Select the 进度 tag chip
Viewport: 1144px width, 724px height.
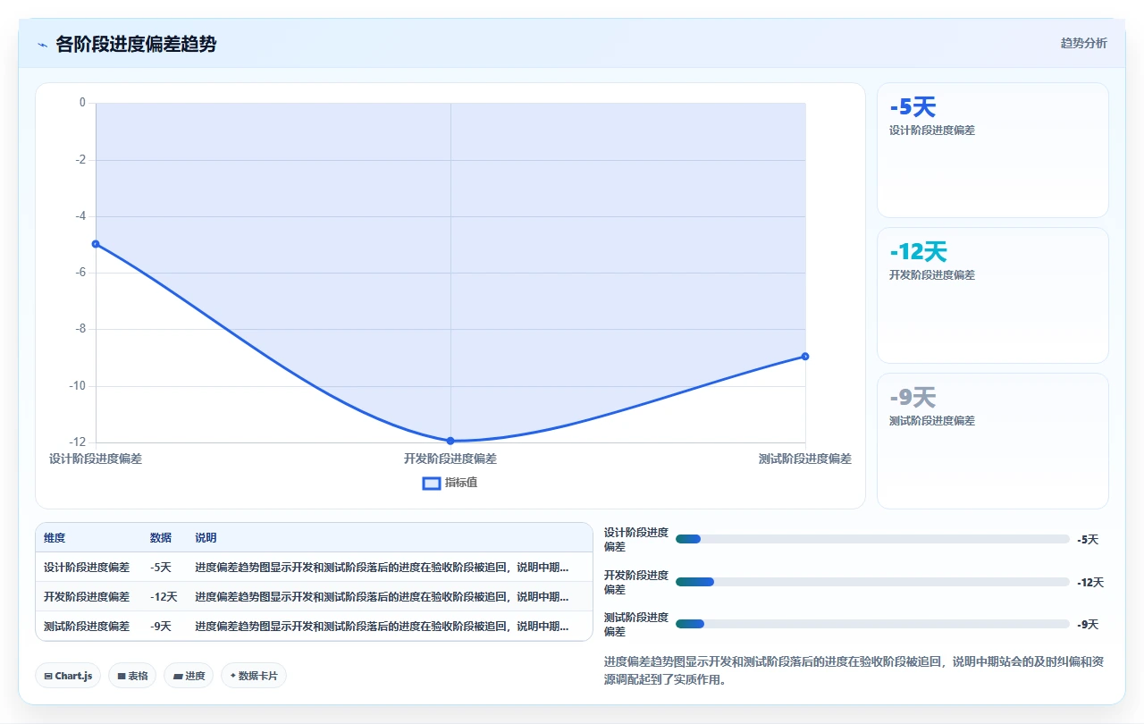[x=189, y=676]
